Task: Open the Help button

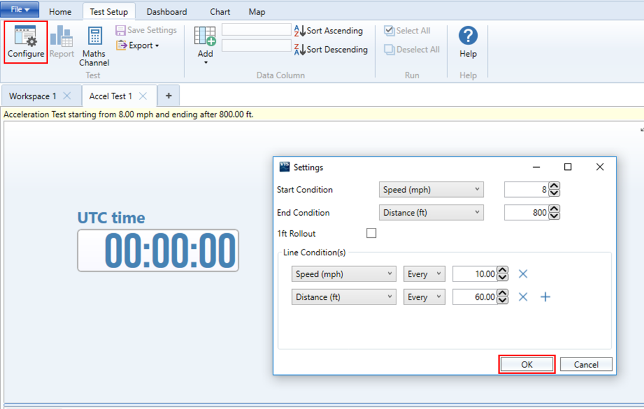Action: pyautogui.click(x=468, y=42)
